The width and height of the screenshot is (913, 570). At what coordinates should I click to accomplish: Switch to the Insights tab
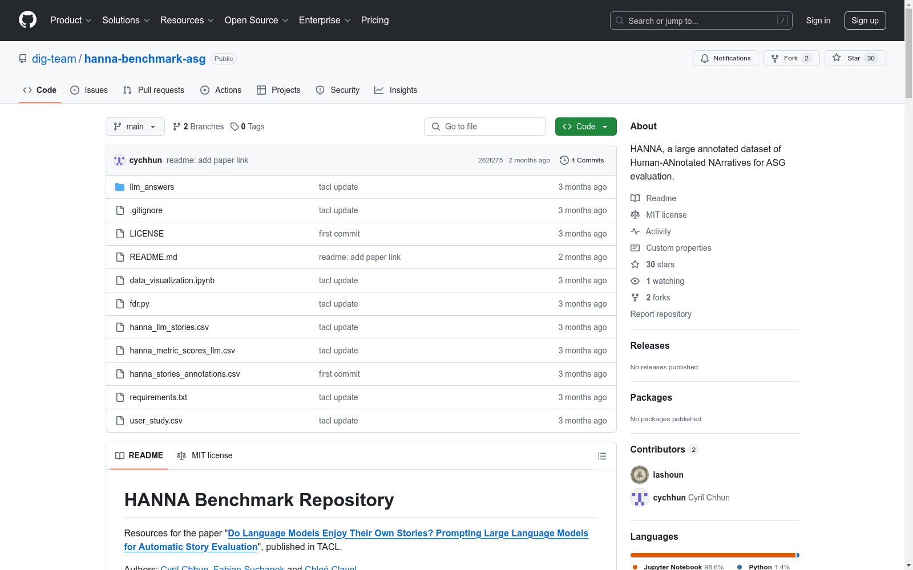point(395,90)
